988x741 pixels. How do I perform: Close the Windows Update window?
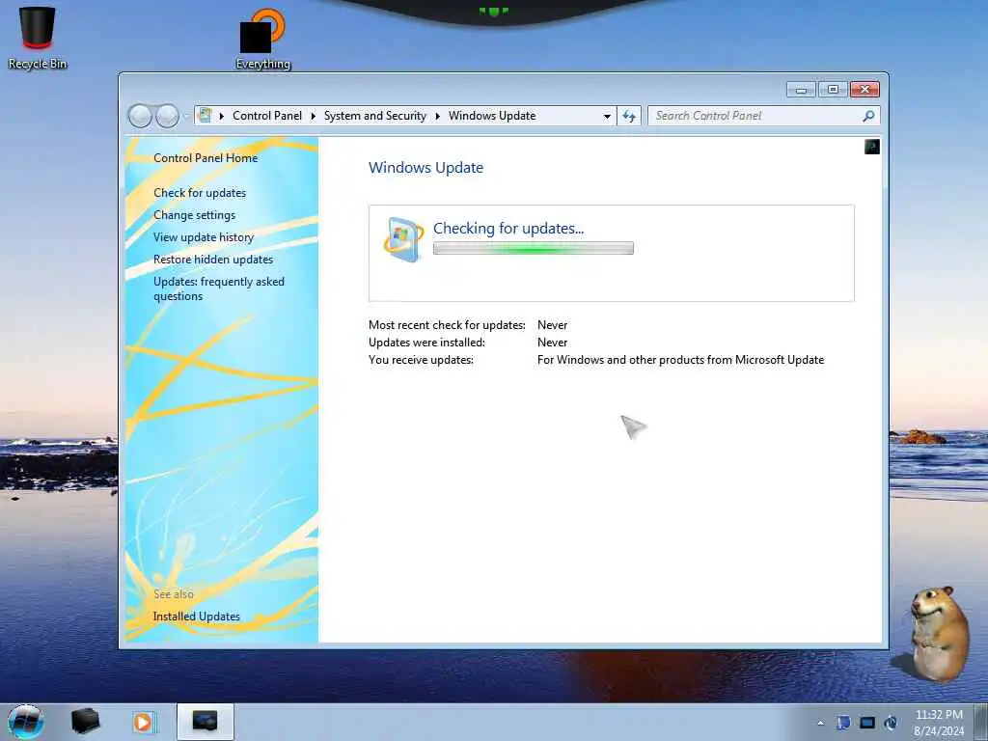864,90
